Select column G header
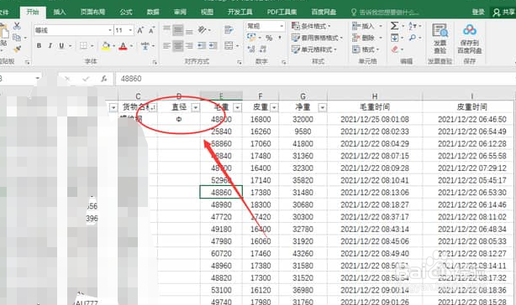This screenshot has width=516, height=305. (303, 96)
